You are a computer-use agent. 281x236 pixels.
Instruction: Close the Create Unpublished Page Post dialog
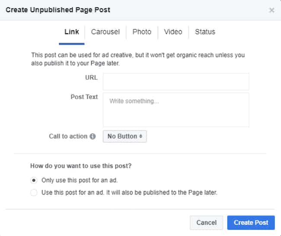[271, 10]
